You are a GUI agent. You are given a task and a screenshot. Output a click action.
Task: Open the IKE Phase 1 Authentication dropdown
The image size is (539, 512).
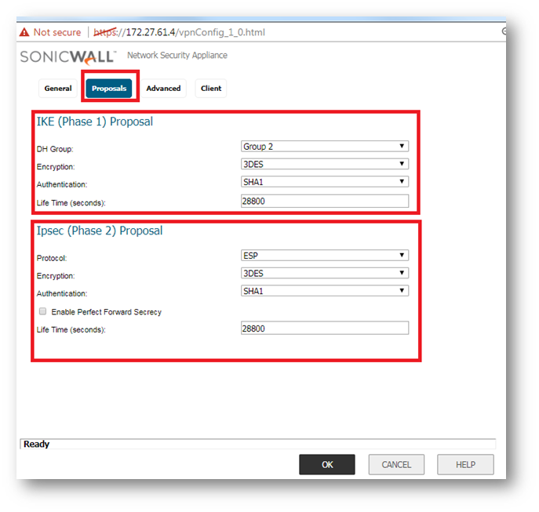pos(324,182)
